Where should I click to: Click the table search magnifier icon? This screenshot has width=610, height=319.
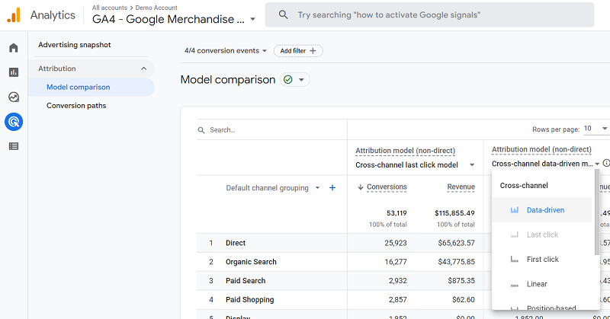coord(201,130)
